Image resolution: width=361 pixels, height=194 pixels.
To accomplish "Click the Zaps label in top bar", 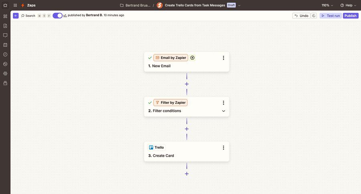I will (x=31, y=5).
